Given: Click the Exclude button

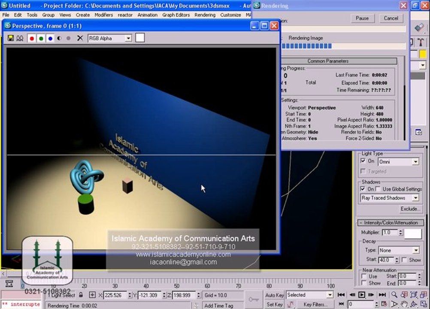Looking at the screenshot, I should tap(410, 209).
